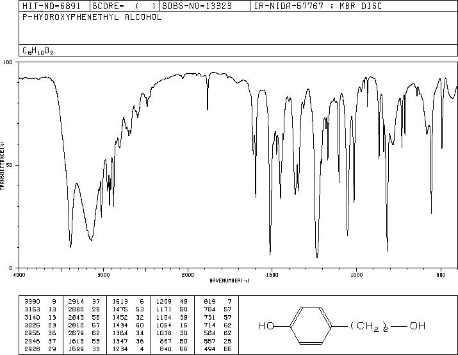Image resolution: width=458 pixels, height=355 pixels.
Task: Click the 2843 peak entry in the table
Action: point(84,317)
